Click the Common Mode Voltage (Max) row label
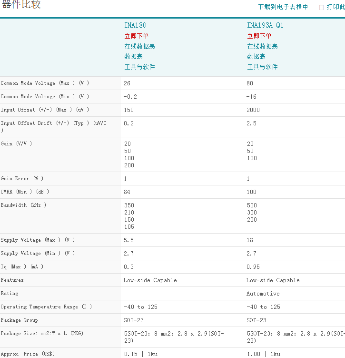 (45, 83)
